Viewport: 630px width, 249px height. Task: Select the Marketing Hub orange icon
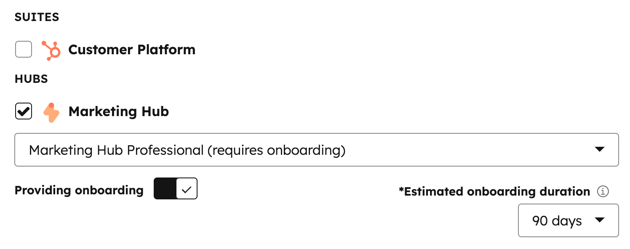point(51,111)
